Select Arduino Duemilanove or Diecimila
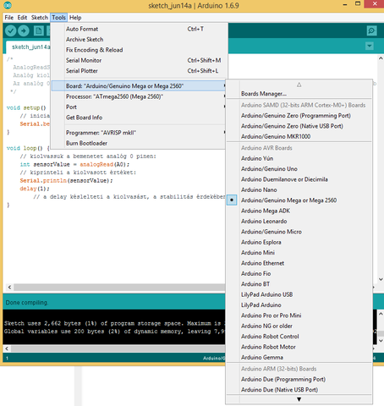384x406 pixels. [x=299, y=179]
